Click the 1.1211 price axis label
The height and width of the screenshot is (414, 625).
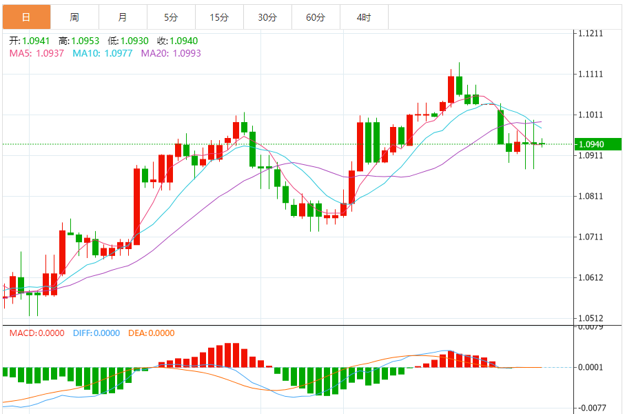tap(591, 34)
